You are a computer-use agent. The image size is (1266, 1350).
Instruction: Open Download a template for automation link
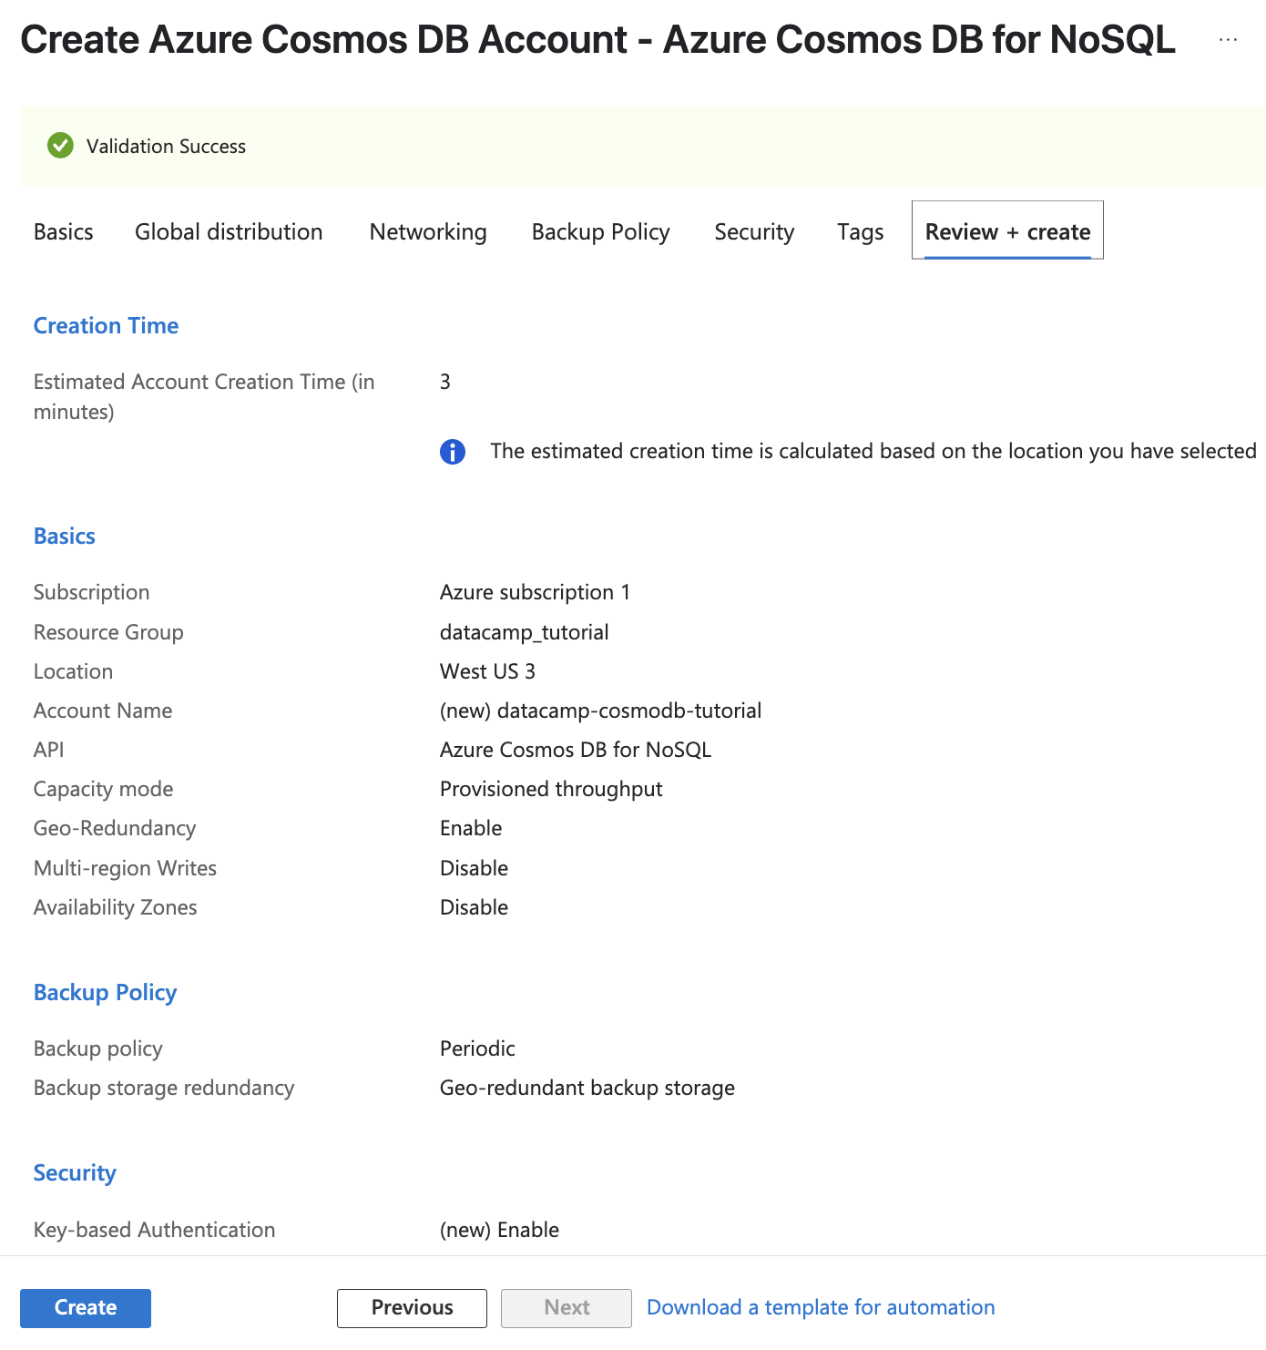(821, 1308)
